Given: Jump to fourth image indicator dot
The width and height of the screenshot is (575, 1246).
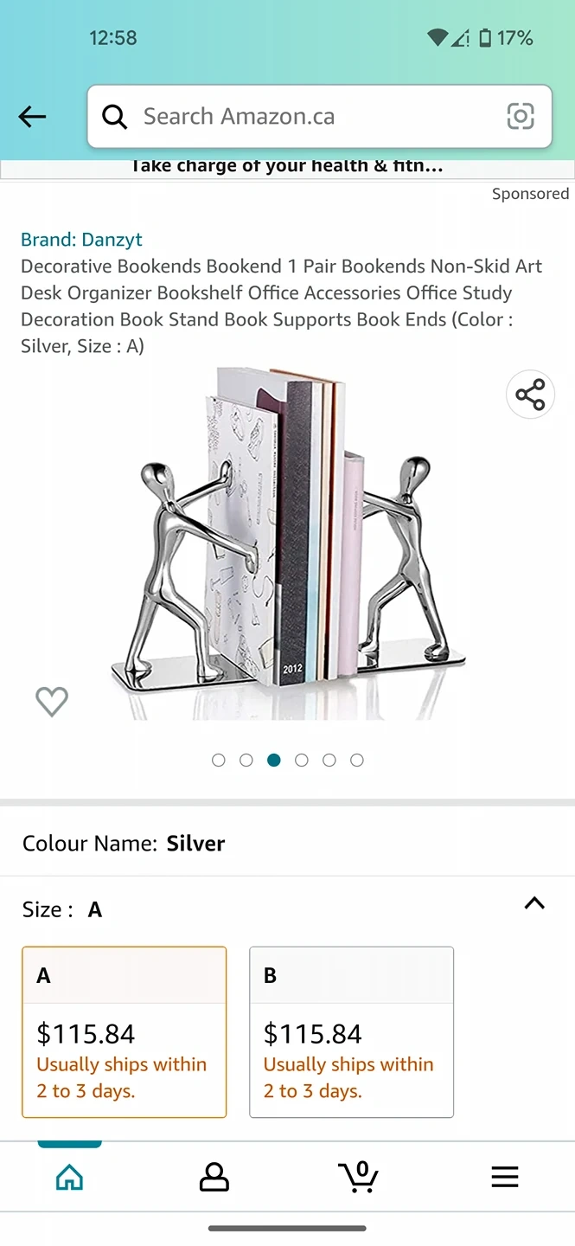Looking at the screenshot, I should [302, 761].
